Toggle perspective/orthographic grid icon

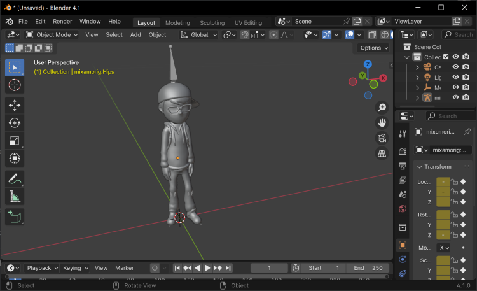click(x=382, y=153)
